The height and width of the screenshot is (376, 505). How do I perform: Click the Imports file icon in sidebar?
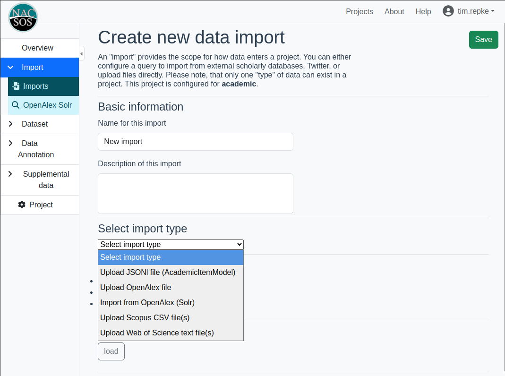[x=16, y=86]
